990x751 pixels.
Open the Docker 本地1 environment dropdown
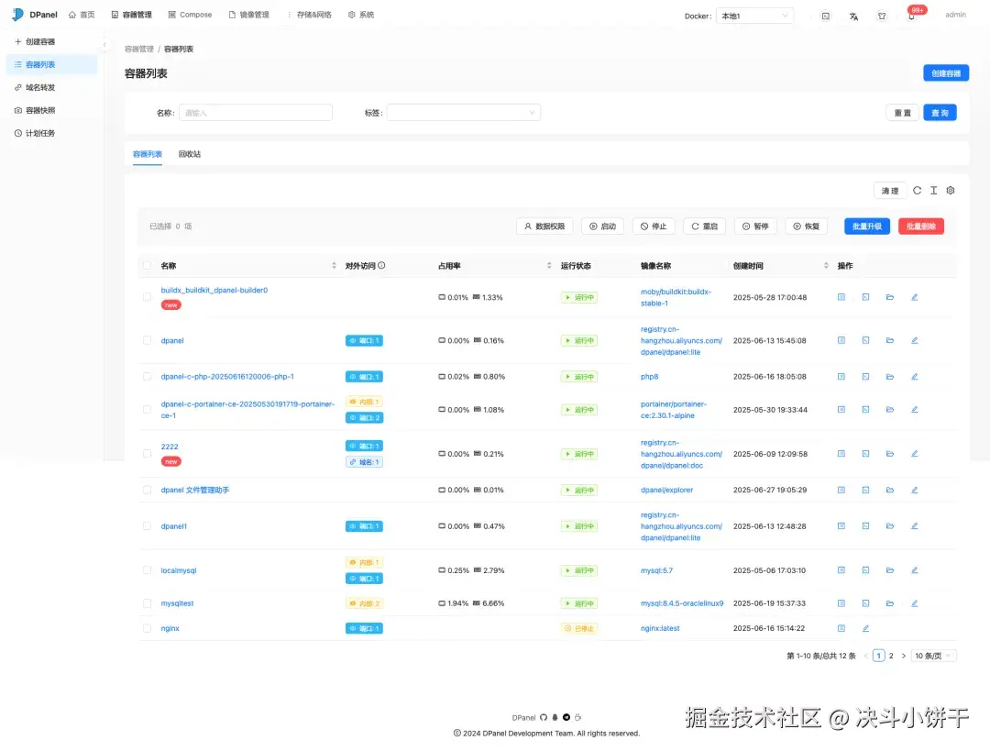point(754,16)
